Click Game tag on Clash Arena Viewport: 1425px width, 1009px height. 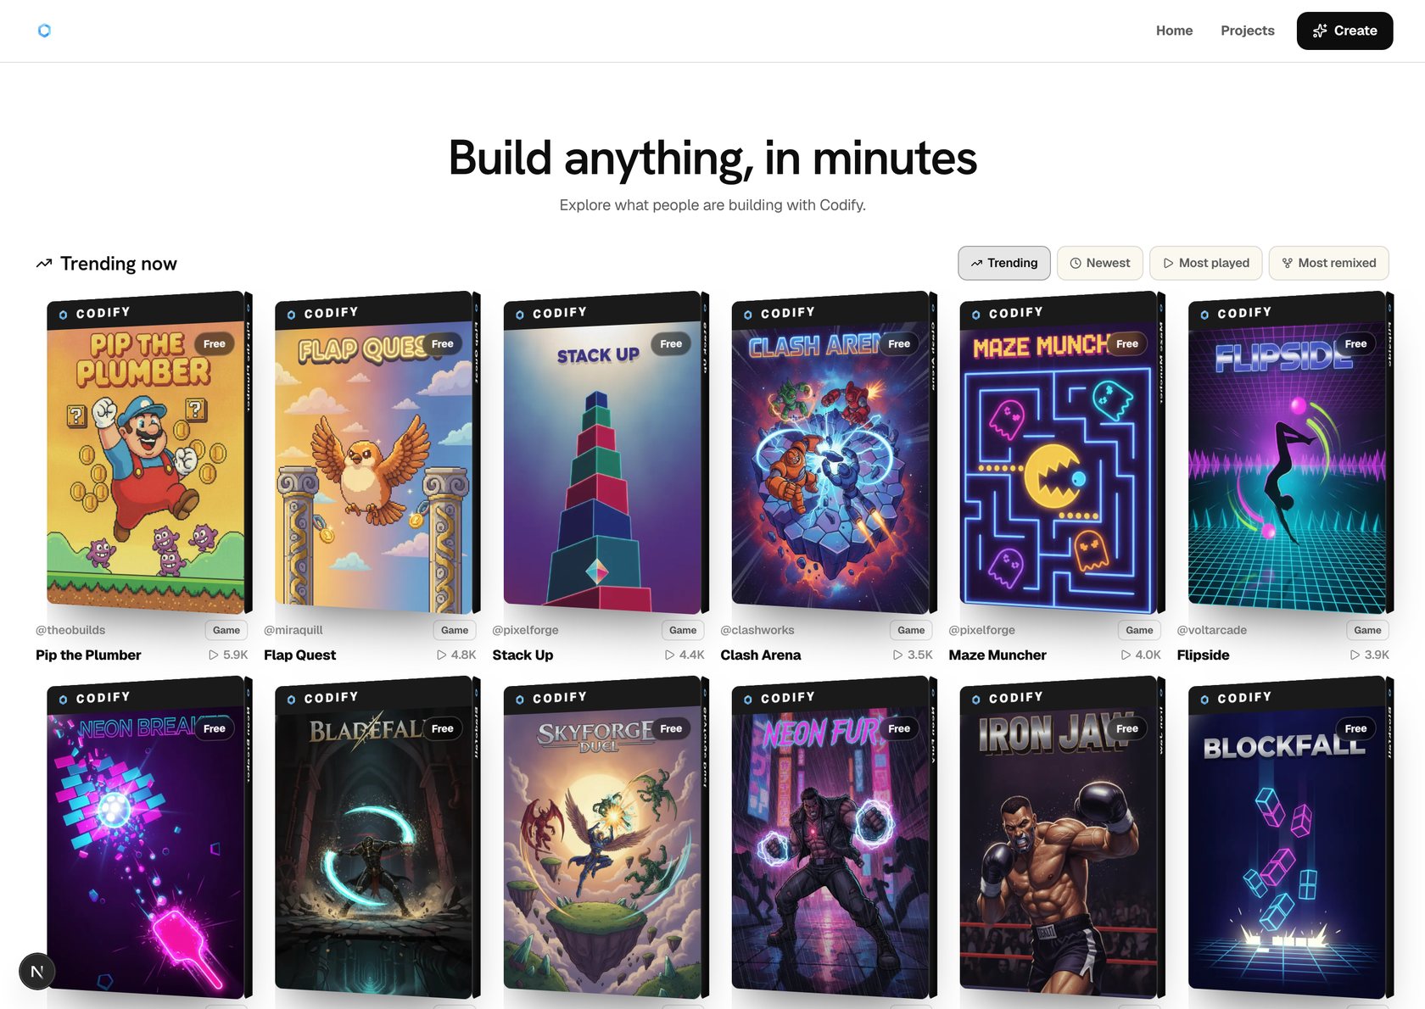(911, 630)
